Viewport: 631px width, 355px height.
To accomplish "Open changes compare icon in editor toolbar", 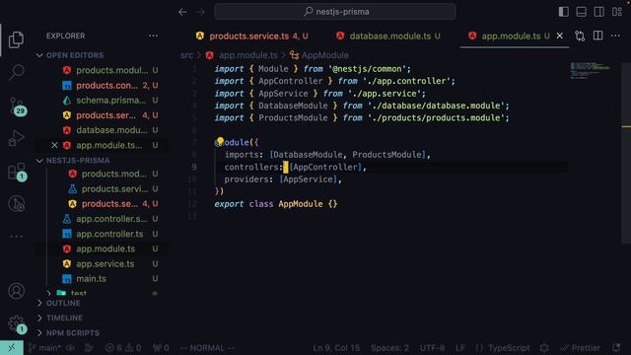I will tap(580, 35).
